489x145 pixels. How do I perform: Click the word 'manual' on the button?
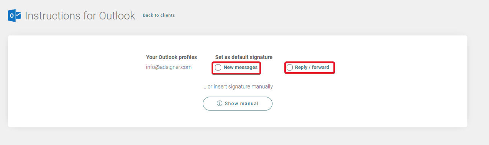tap(249, 103)
